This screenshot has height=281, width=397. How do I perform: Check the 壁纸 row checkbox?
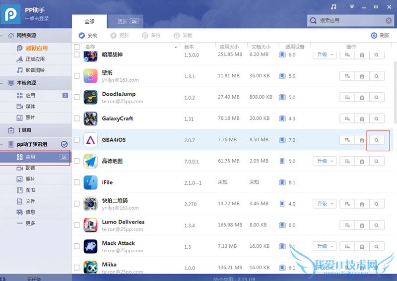77,76
